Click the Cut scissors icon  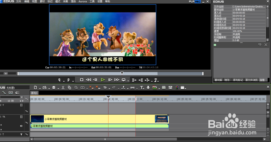(63, 88)
